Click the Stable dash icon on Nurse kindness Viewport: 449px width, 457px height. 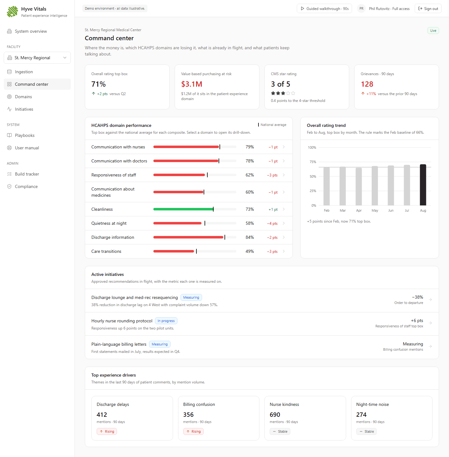(274, 431)
